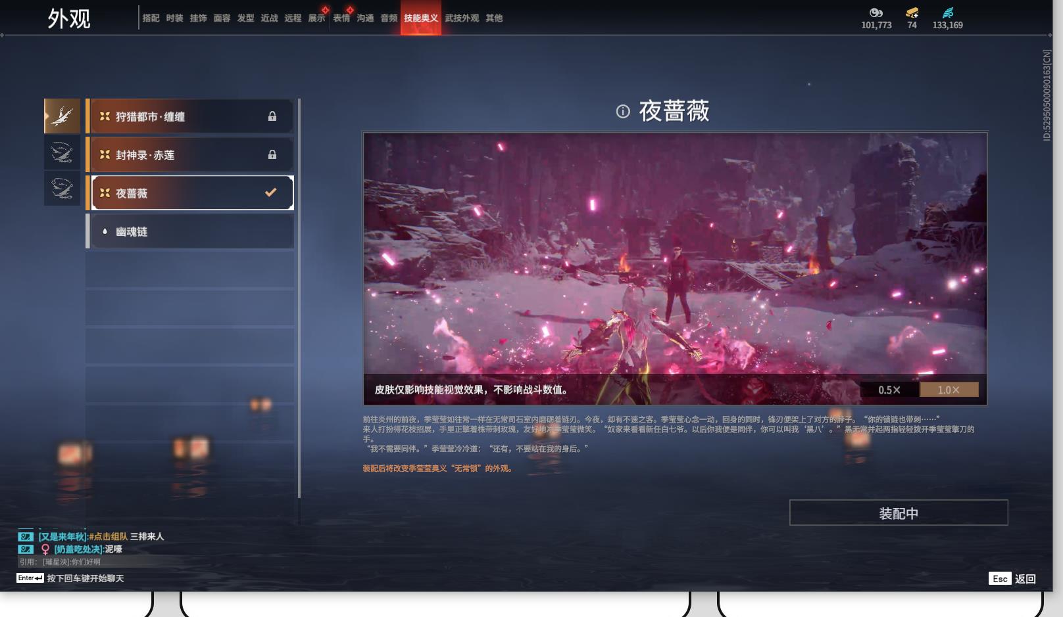Set preview speed to 1.0×
The width and height of the screenshot is (1063, 617).
[949, 390]
